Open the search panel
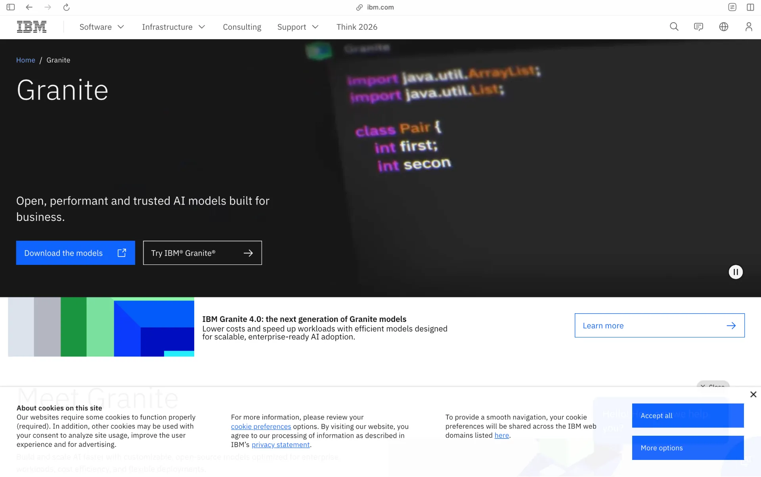The image size is (761, 477). click(674, 27)
